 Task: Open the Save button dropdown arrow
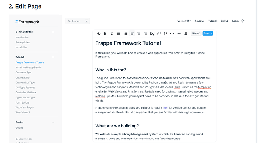(212, 33)
